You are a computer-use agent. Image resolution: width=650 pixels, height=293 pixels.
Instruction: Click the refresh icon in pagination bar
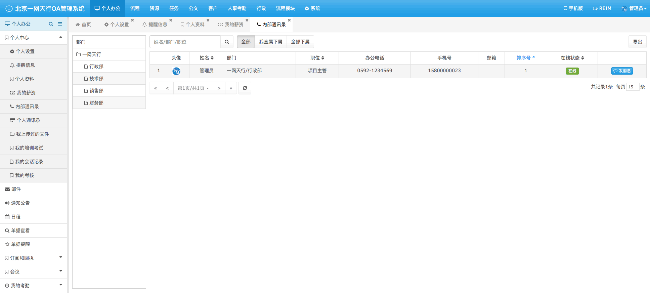(x=245, y=88)
